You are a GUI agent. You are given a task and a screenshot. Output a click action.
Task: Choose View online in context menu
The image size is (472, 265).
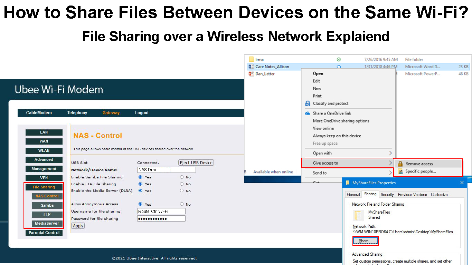tap(323, 128)
